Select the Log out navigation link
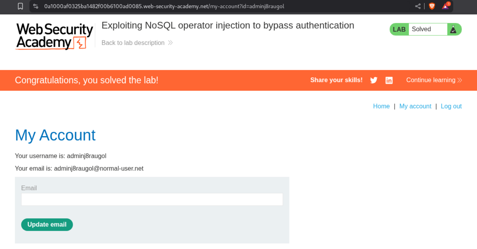This screenshot has width=477, height=249. (451, 106)
